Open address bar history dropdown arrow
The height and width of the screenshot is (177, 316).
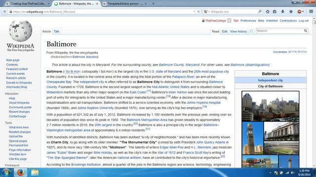tap(194, 12)
